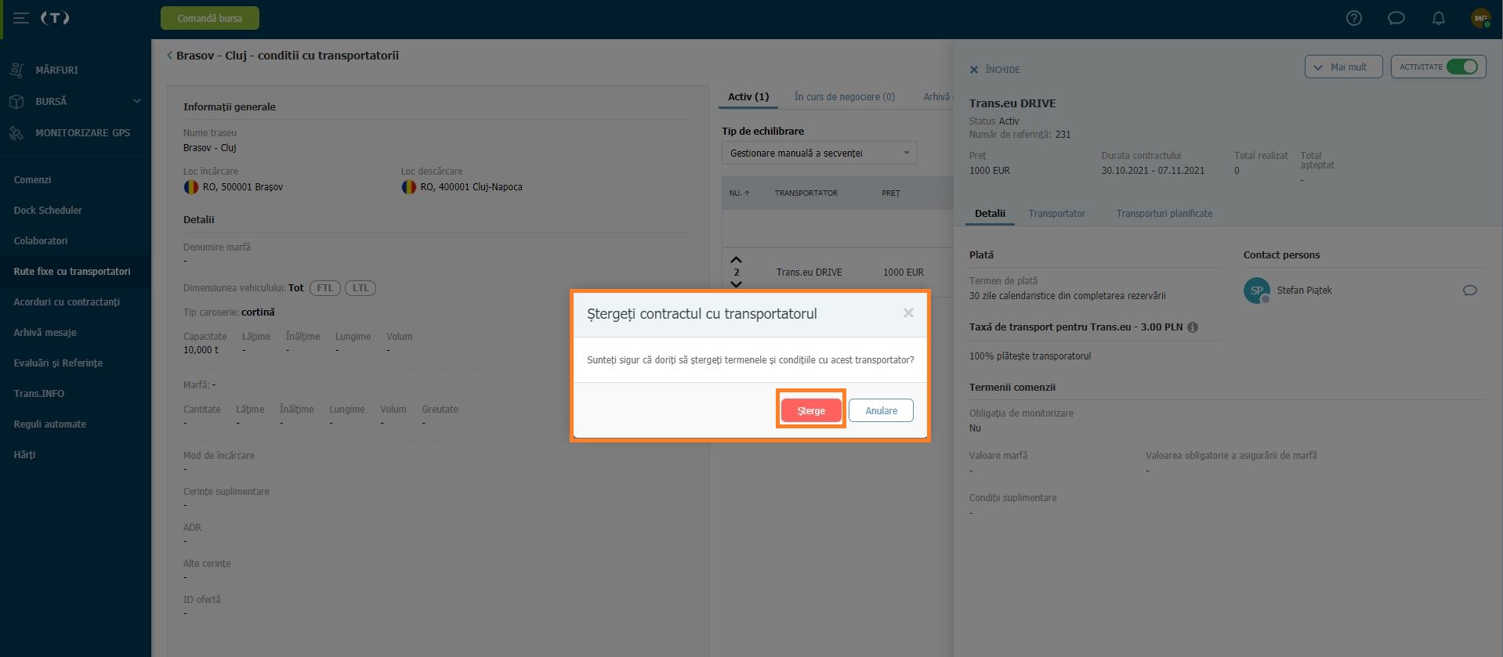Click the Monitorizare GPS menu label

[82, 132]
